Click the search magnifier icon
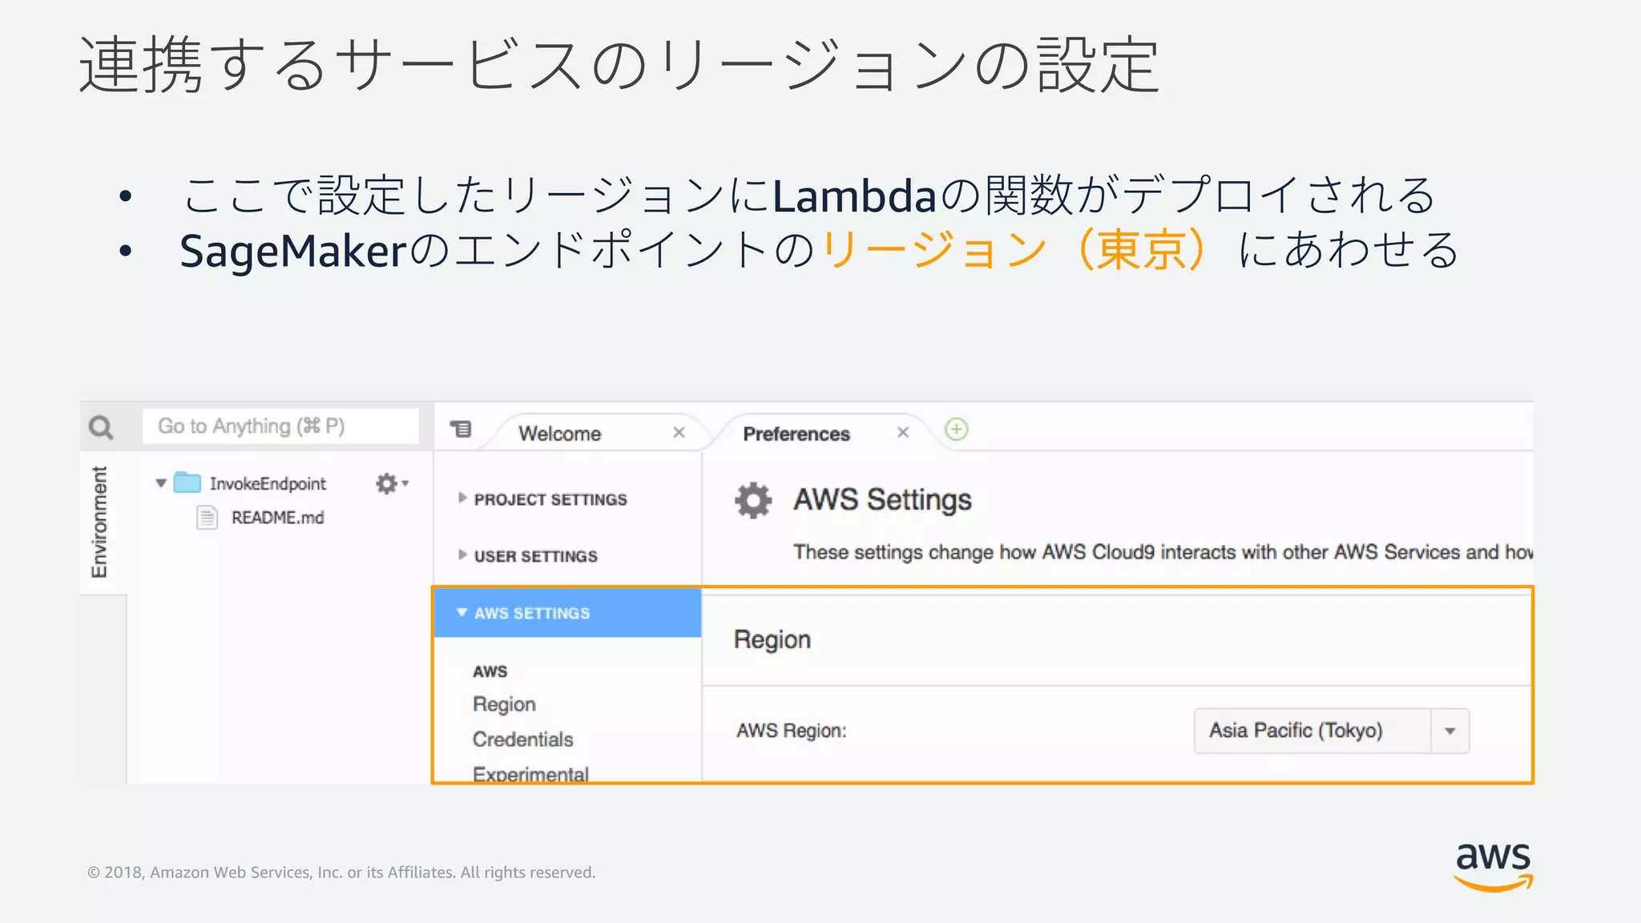Screen dimensions: 1641x923 click(101, 427)
